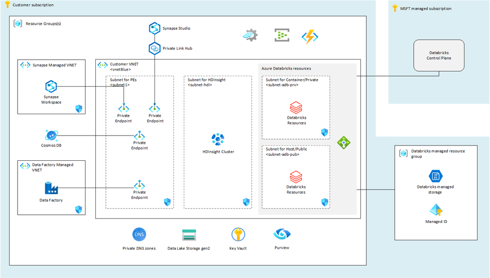490x278 pixels.
Task: Click the Azure Functions lightning bolt icon
Action: [310, 37]
